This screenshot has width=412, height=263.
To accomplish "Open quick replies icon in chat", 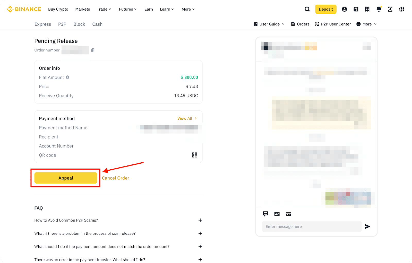I will (x=265, y=214).
